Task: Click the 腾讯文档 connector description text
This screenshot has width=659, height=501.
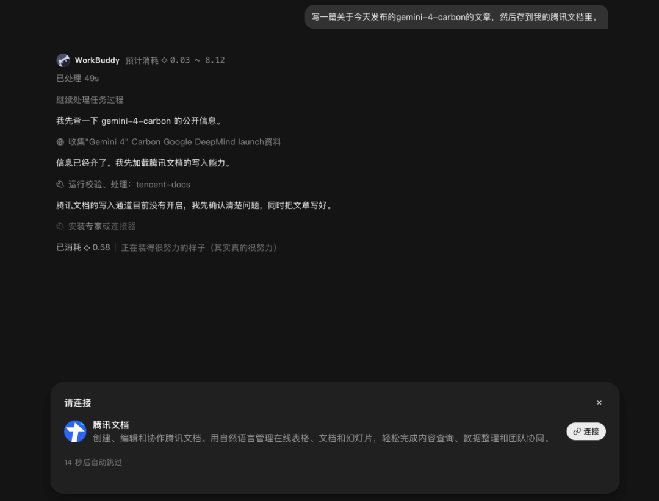Action: tap(322, 438)
